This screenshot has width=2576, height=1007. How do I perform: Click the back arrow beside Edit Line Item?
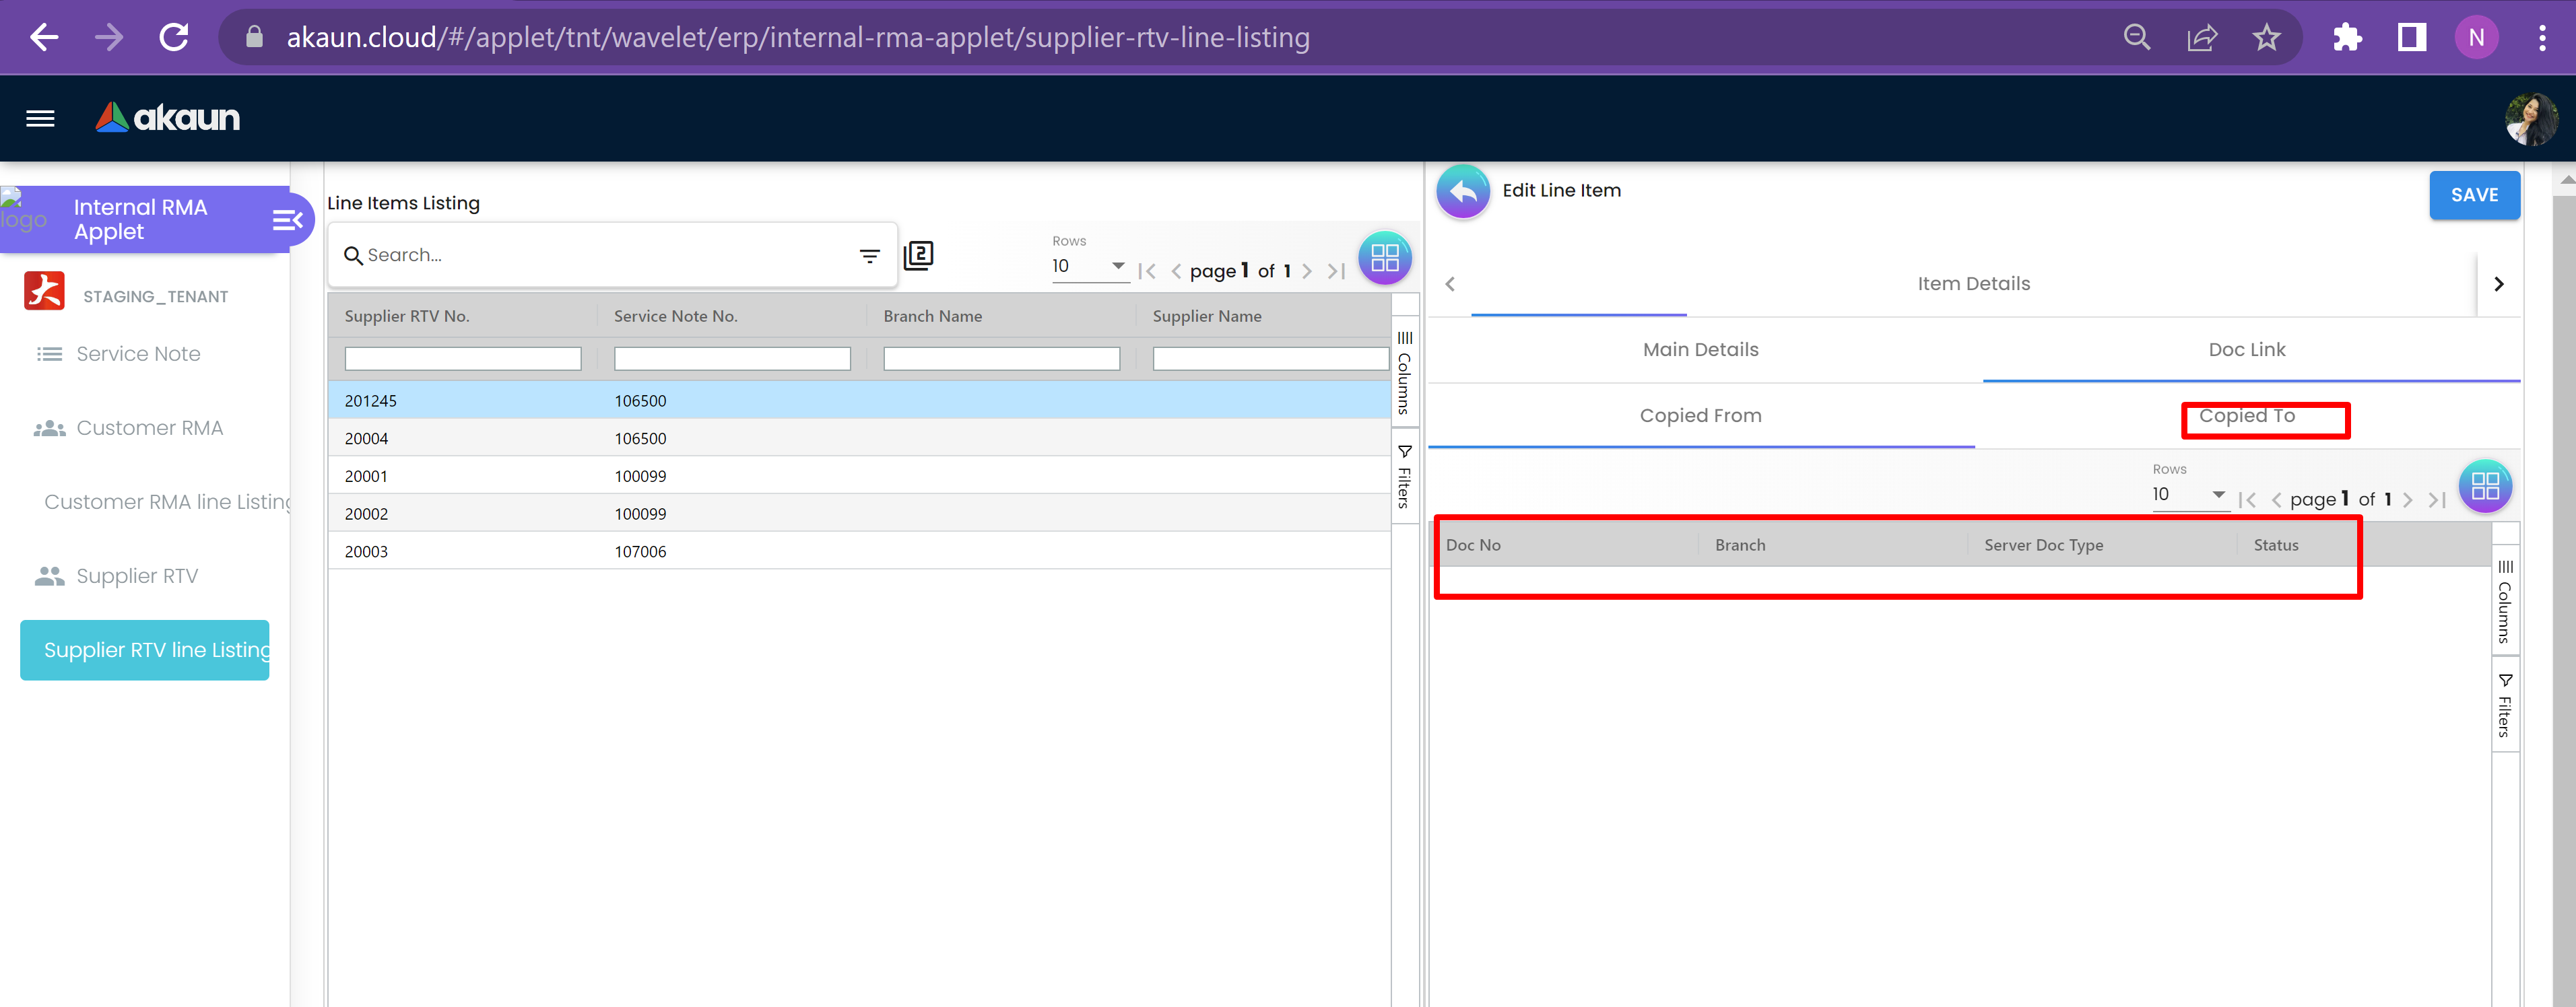tap(1463, 192)
